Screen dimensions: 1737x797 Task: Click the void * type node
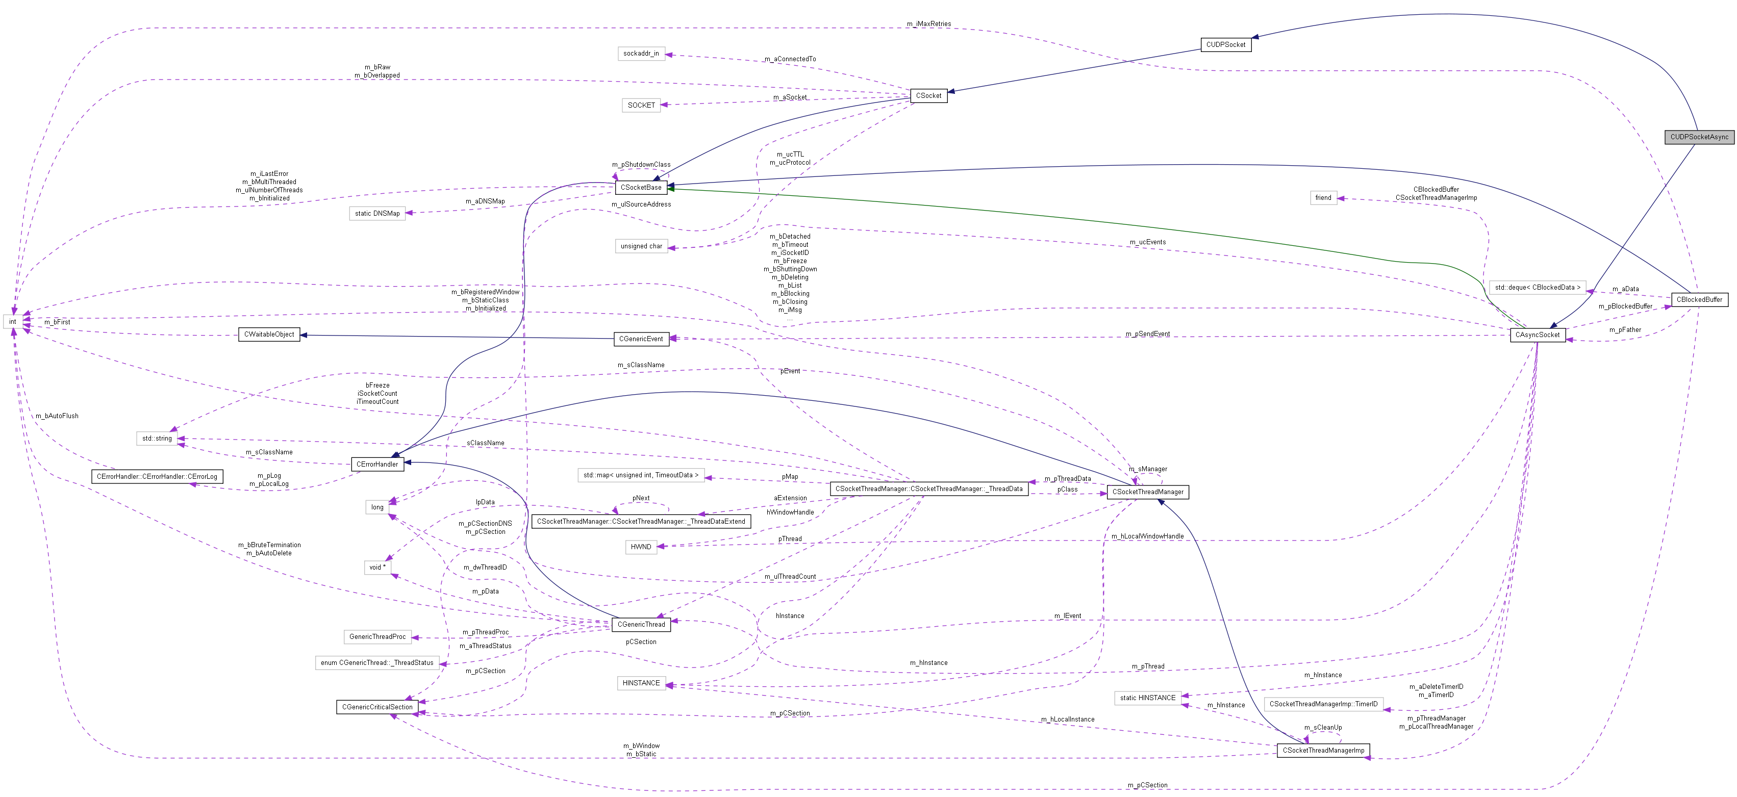377,567
